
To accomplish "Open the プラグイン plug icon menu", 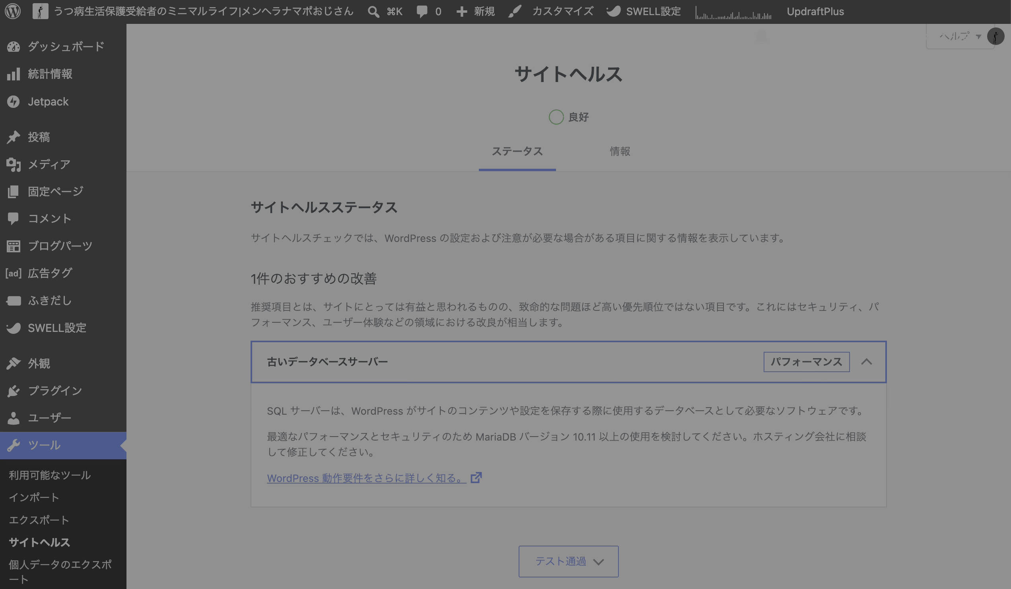I will (x=13, y=391).
